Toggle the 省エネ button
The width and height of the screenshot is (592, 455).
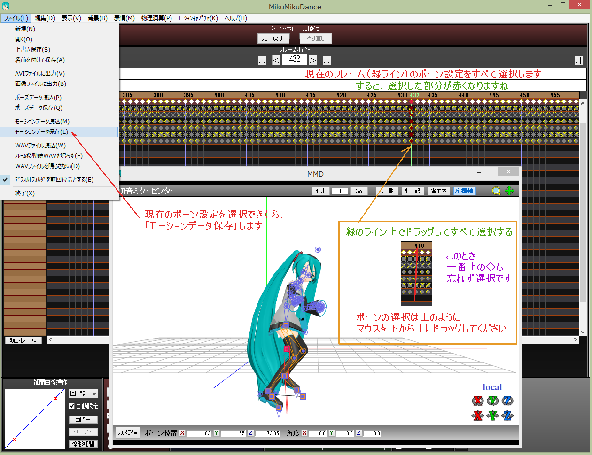point(439,191)
